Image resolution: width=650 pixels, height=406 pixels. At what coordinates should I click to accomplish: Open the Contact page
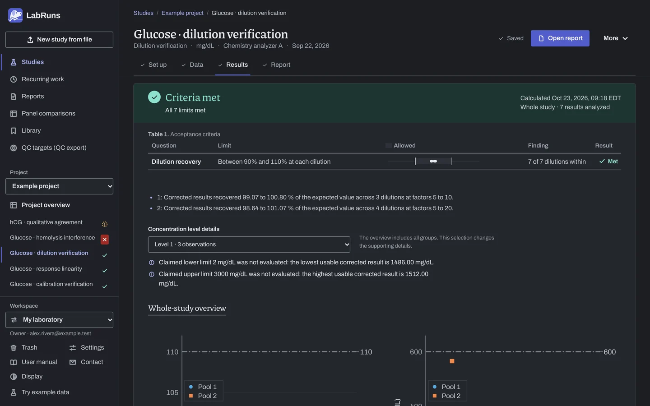point(86,362)
